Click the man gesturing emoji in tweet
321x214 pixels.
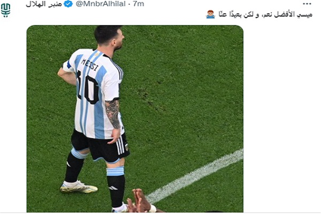211,15
